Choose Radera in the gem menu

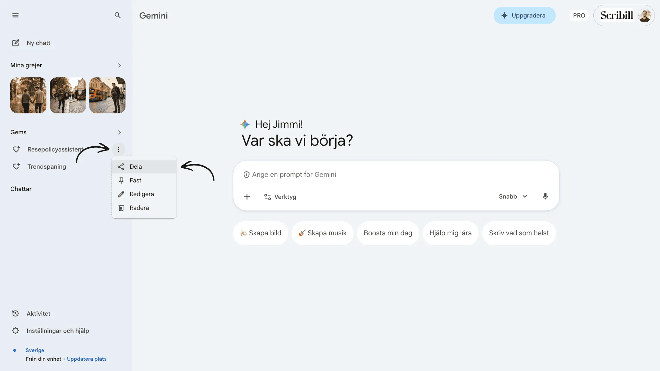click(144, 208)
